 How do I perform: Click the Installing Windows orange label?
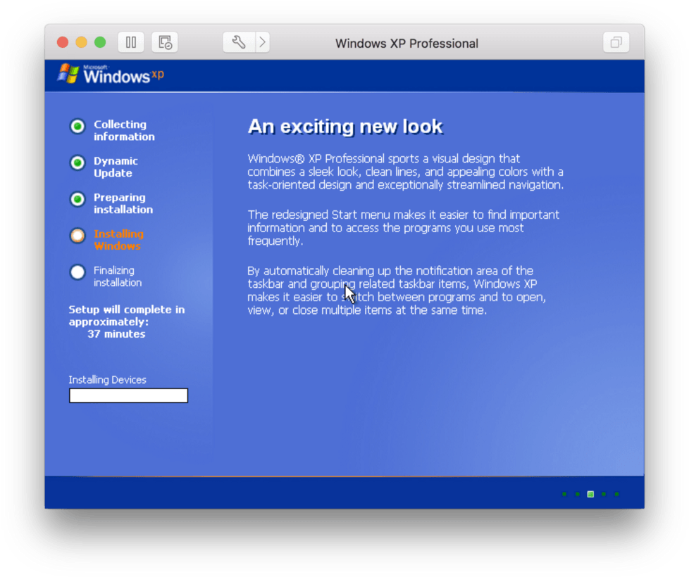click(x=118, y=240)
